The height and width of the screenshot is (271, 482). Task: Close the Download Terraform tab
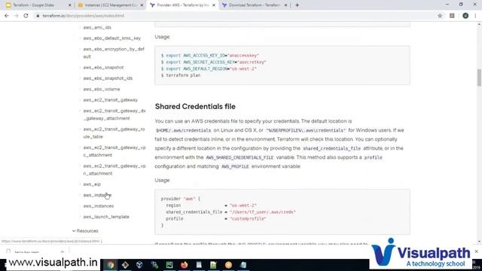tap(285, 5)
